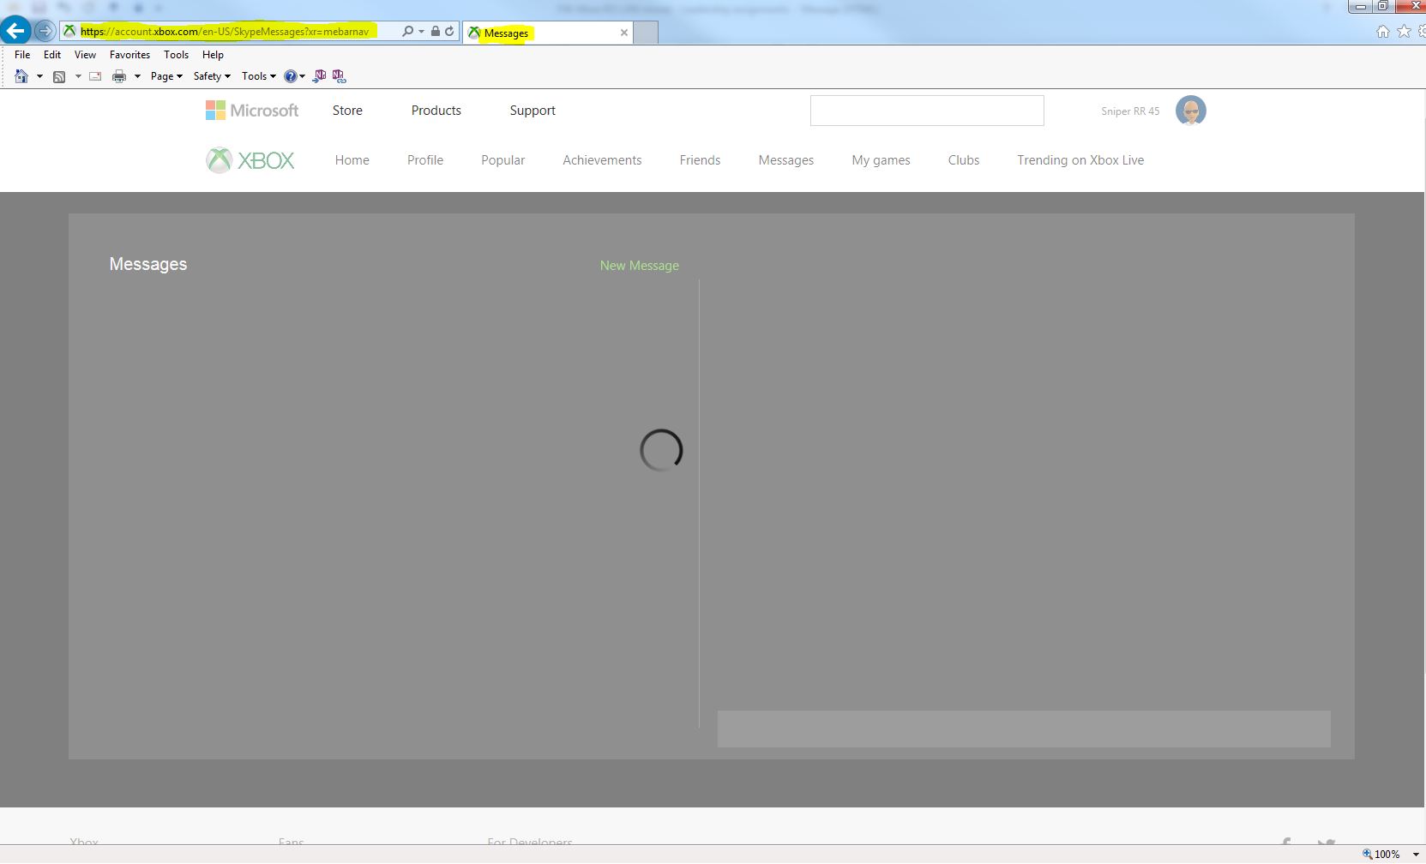Click the message text entry box
The height and width of the screenshot is (864, 1426).
pos(1024,729)
